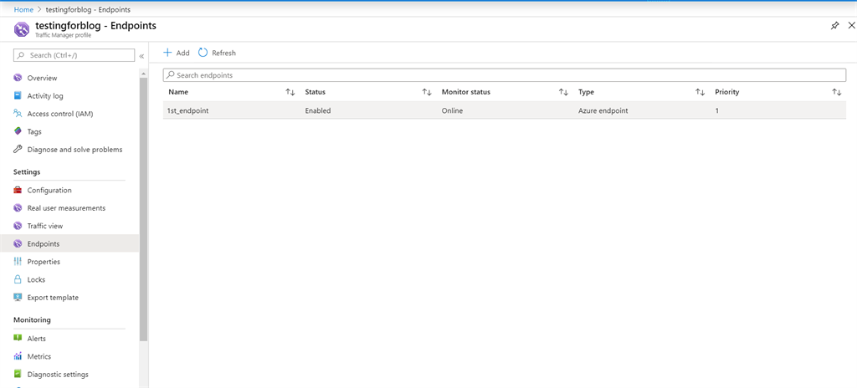This screenshot has width=857, height=388.
Task: Sort endpoints by Priority column arrows
Action: [836, 92]
